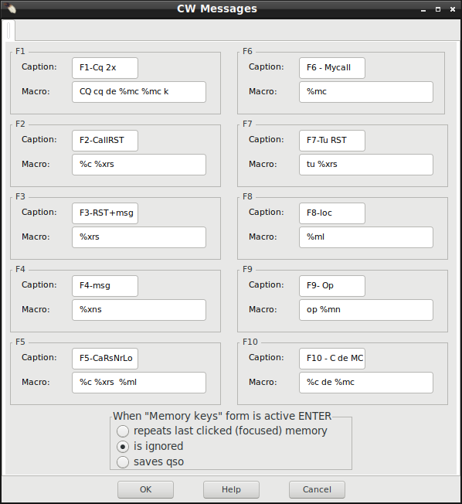Focus the F6 caption 'F6 - Mycall'
The image size is (462, 504).
pos(332,68)
